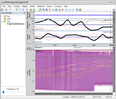Image resolution: width=116 pixels, height=99 pixels.
Task: Click the colored grid icon with green plus
Action: pos(31,10)
